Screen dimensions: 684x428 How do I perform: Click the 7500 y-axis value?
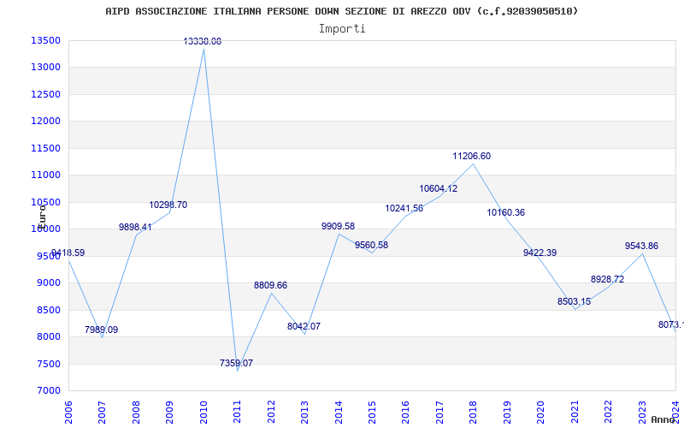pyautogui.click(x=48, y=364)
